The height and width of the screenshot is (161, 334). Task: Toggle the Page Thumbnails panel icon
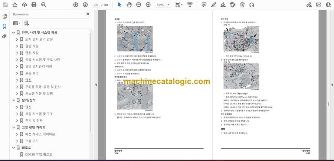coord(4,16)
